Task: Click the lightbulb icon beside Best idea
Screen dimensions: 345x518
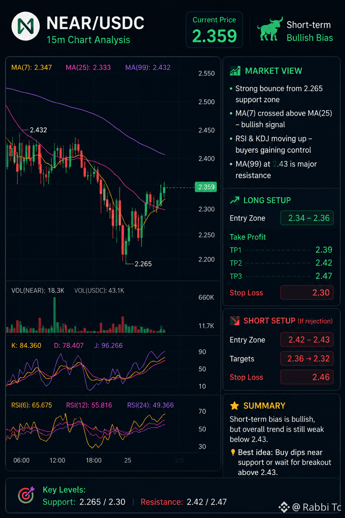Action: pos(233,453)
